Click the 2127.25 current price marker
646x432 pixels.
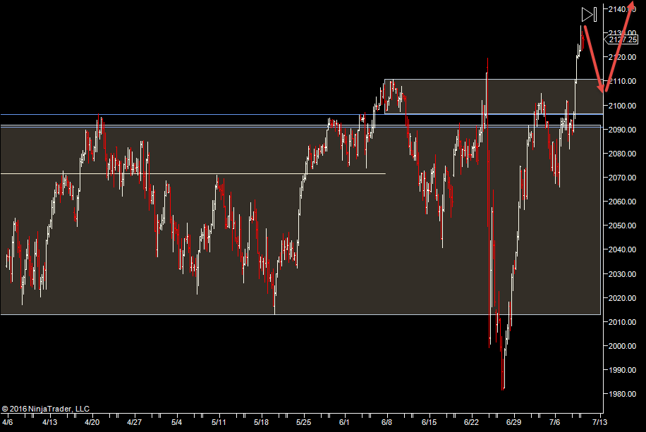[x=623, y=40]
